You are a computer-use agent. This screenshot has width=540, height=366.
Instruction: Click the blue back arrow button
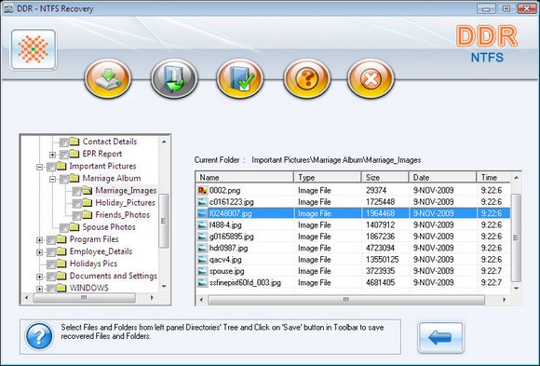click(440, 337)
